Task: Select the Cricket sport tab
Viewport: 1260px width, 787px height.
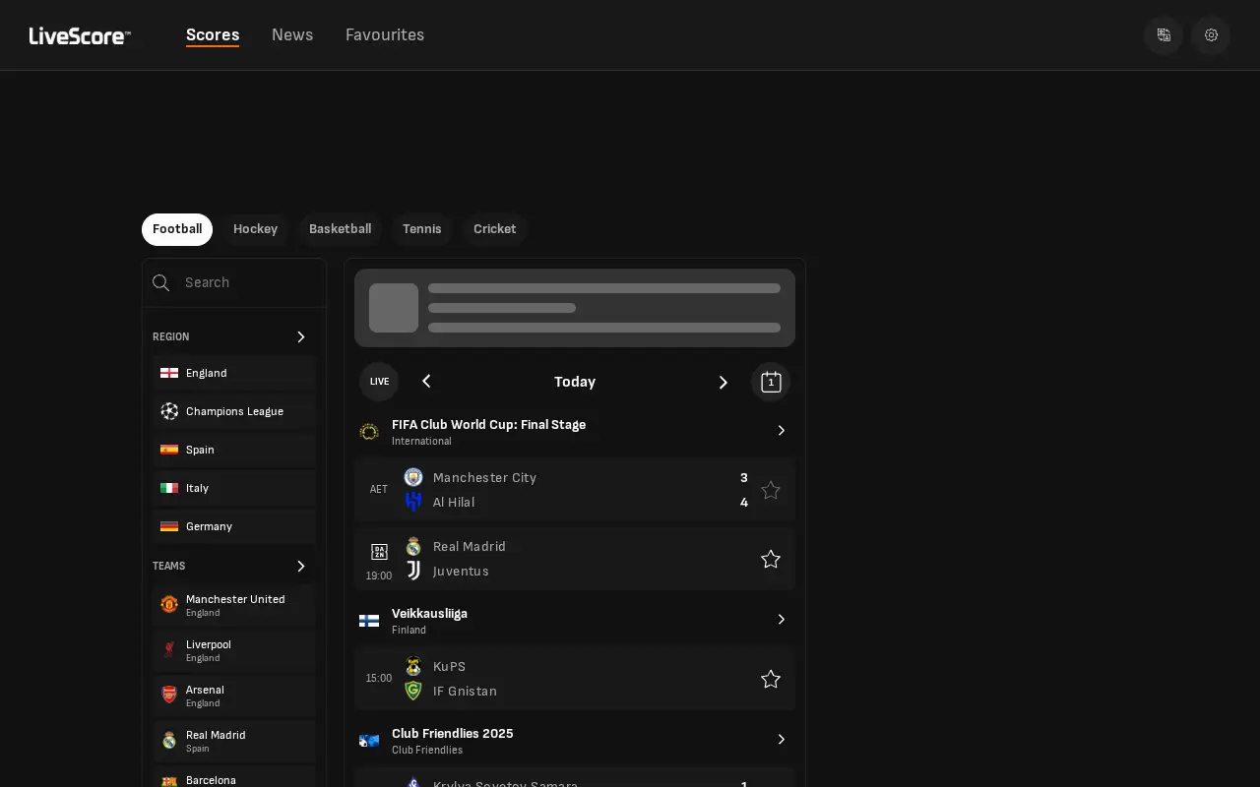Action: click(494, 229)
